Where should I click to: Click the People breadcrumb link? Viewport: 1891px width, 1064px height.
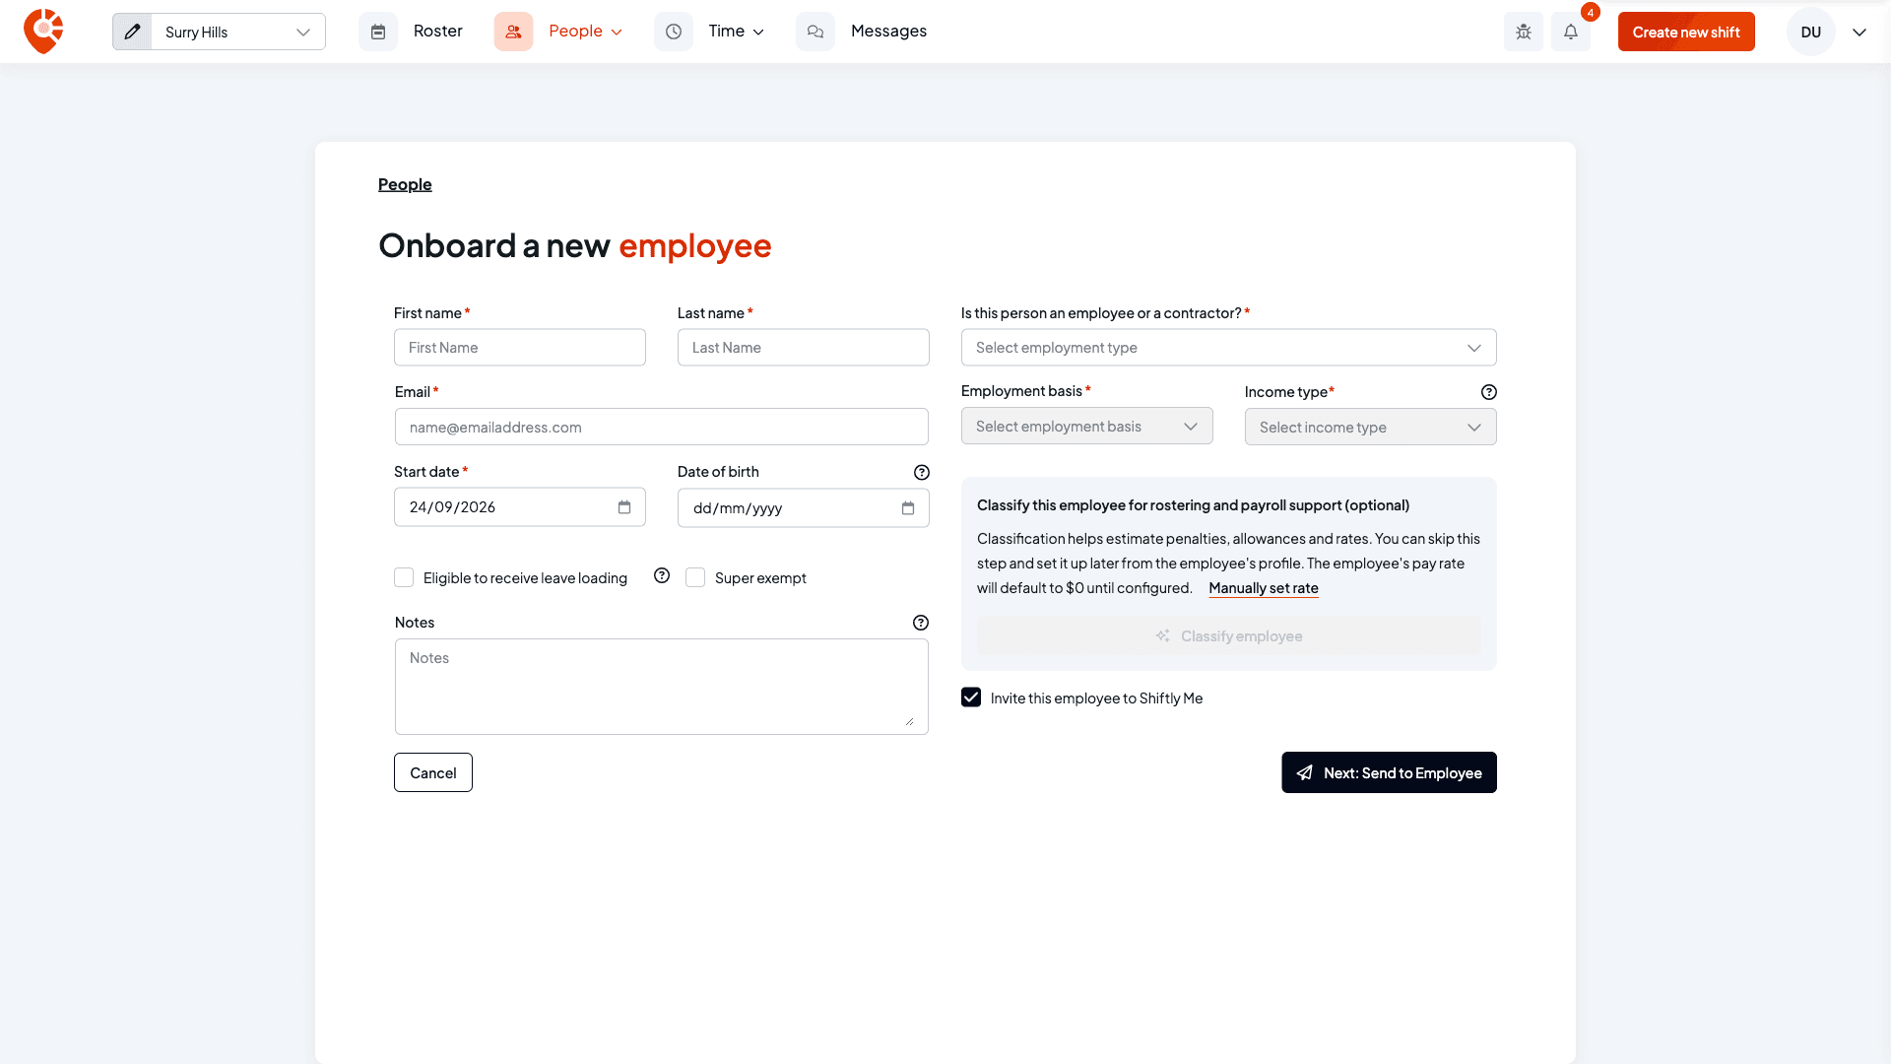pyautogui.click(x=405, y=184)
